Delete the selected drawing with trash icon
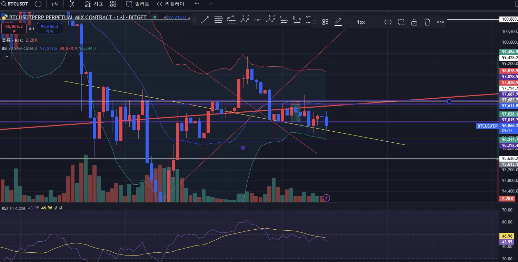Viewport: 518px width, 262px height. [427, 22]
